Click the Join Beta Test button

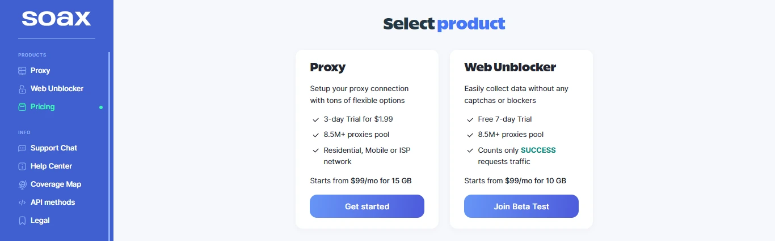pyautogui.click(x=521, y=206)
